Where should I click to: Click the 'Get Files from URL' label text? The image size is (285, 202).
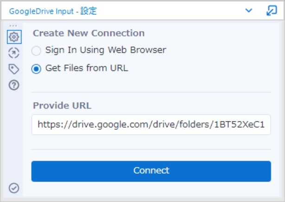tap(87, 68)
